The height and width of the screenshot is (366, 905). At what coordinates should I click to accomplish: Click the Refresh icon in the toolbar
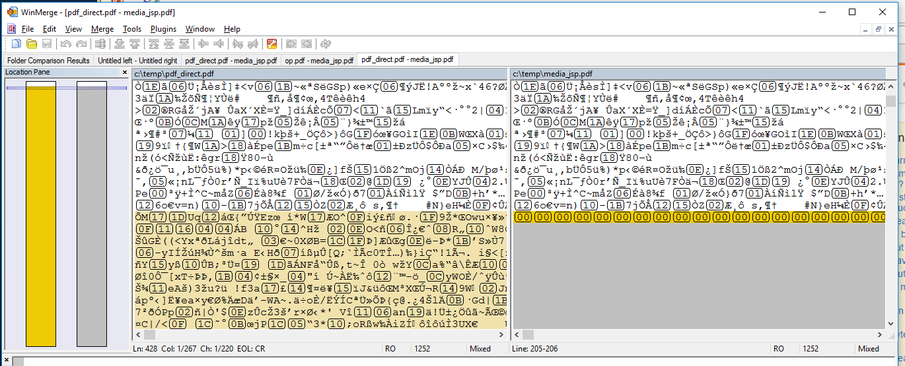tap(326, 44)
